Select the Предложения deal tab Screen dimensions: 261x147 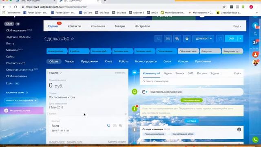coord(90,61)
